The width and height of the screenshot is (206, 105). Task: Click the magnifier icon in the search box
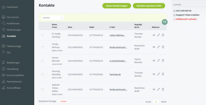pos(62,18)
